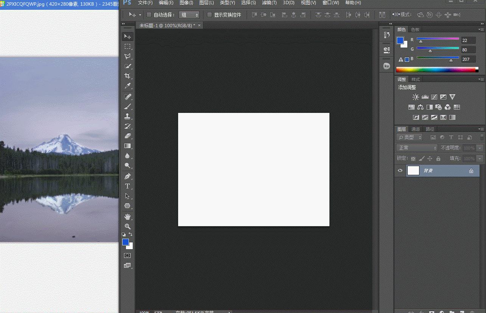Hide the 背景 layer with eye icon
The width and height of the screenshot is (486, 313).
pos(400,171)
